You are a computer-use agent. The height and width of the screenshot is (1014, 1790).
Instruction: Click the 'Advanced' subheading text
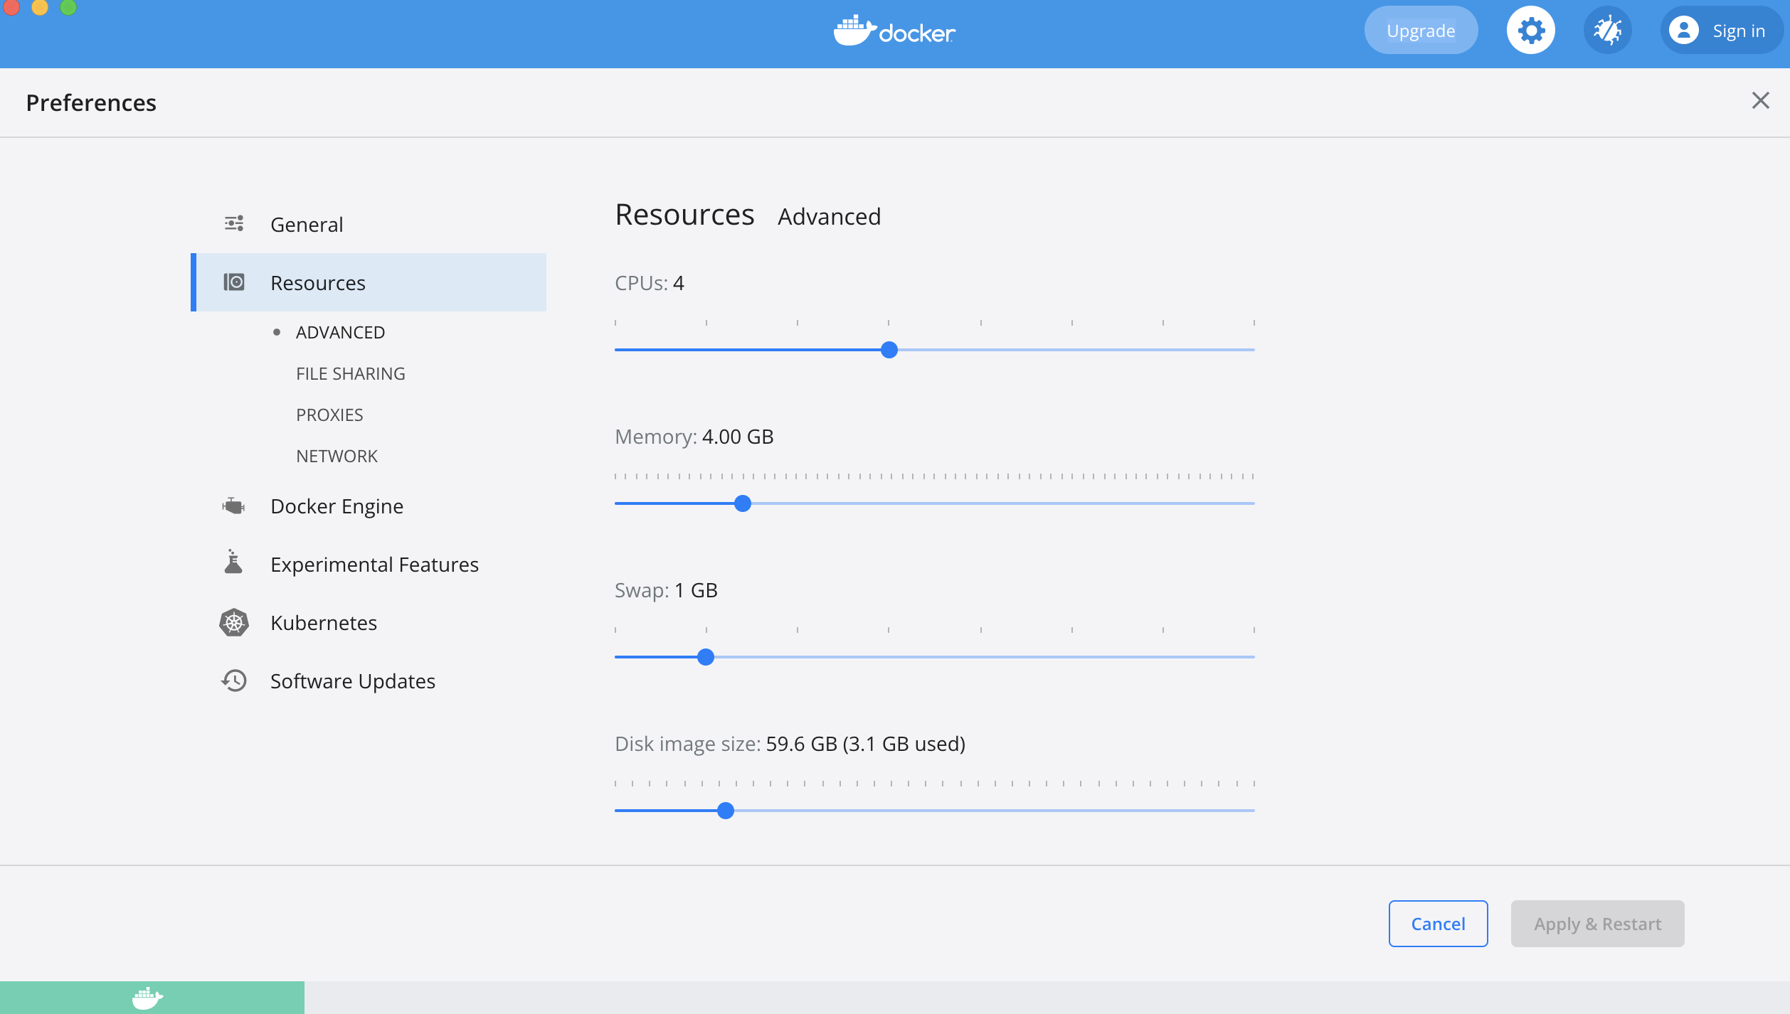[830, 216]
